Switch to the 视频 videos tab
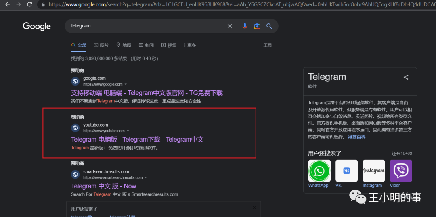The image size is (436, 217). tap(169, 45)
